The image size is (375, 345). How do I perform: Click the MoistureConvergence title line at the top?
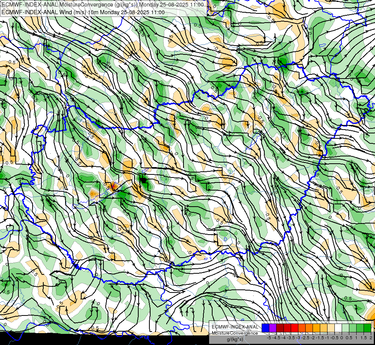point(103,5)
